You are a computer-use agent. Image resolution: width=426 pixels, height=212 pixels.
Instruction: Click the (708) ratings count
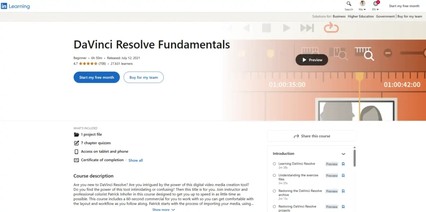[x=102, y=64]
